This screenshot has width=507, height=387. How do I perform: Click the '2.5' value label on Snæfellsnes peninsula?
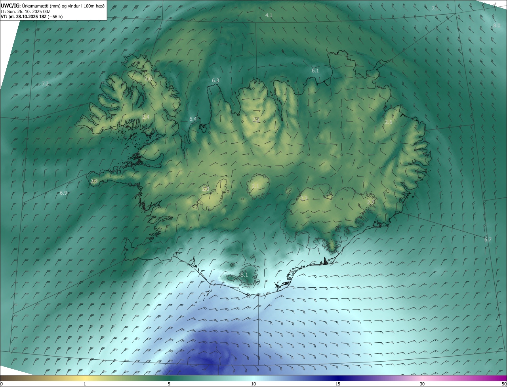pyautogui.click(x=94, y=181)
